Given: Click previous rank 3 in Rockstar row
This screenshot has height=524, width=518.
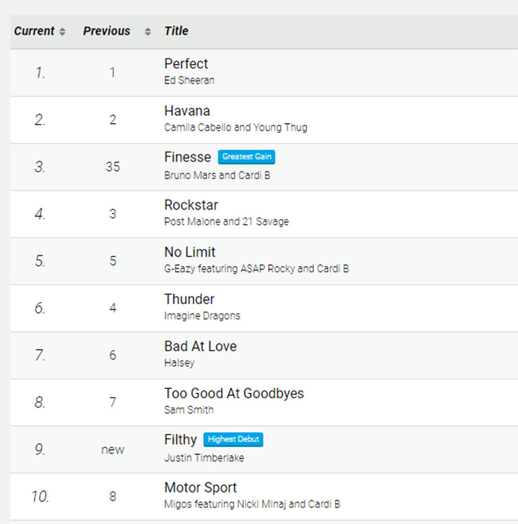Looking at the screenshot, I should pos(113,214).
